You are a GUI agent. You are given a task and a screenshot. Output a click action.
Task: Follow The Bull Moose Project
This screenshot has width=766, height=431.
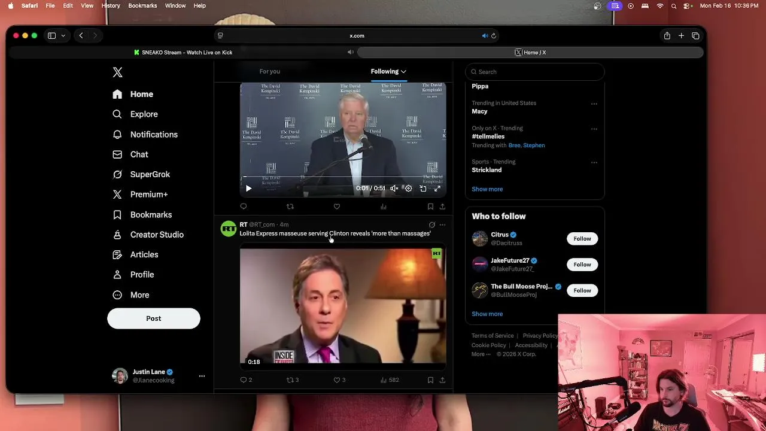582,290
